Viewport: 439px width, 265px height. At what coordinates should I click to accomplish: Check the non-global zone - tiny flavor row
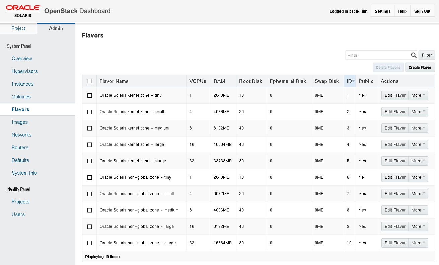coord(89,177)
